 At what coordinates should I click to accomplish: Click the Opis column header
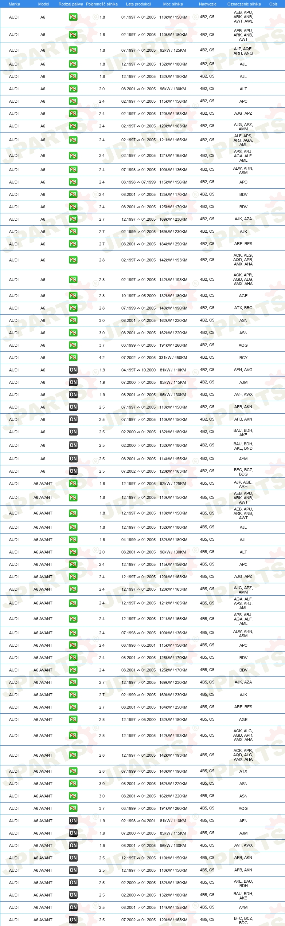pos(273,4)
